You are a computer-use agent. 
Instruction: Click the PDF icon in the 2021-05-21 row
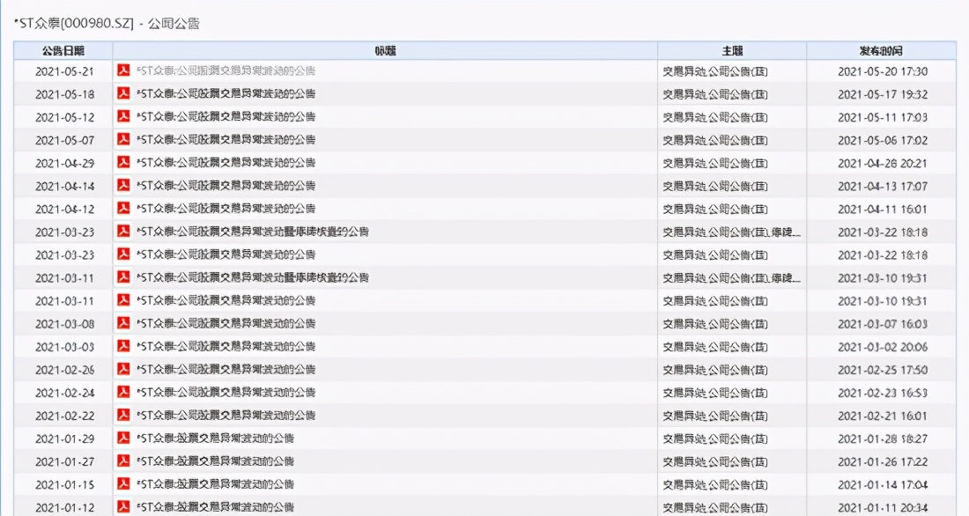(x=124, y=70)
